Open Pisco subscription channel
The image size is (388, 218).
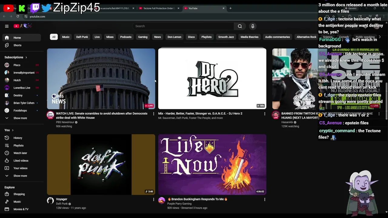click(21, 65)
